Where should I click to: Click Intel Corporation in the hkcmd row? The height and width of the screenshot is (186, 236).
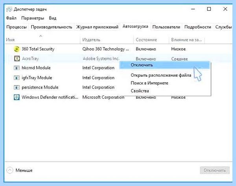click(98, 68)
